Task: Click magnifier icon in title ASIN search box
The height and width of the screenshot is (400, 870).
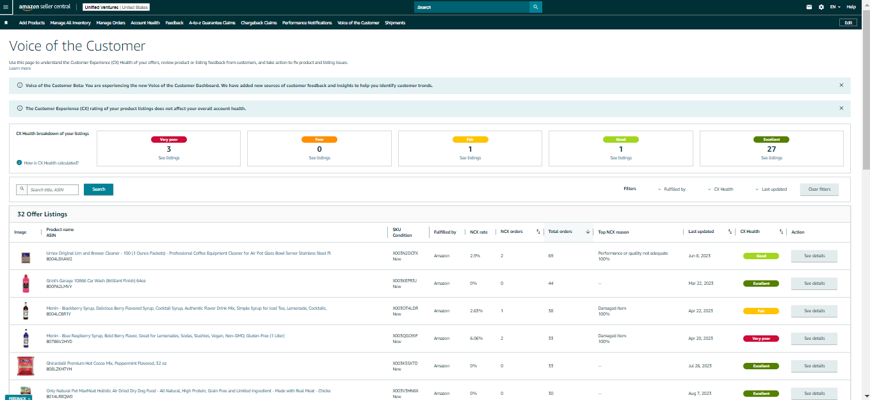Action: (x=22, y=189)
